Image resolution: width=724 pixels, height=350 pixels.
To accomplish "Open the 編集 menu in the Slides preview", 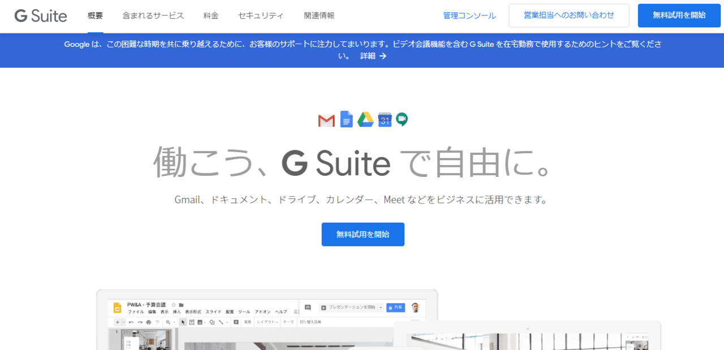I will point(152,312).
